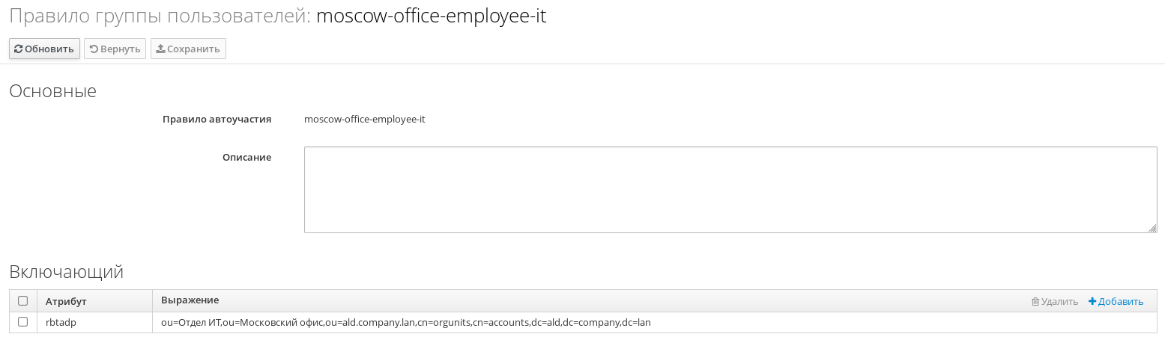Screen dimensions: 1165x340
Task: Click the Основные section heading
Action: (53, 92)
